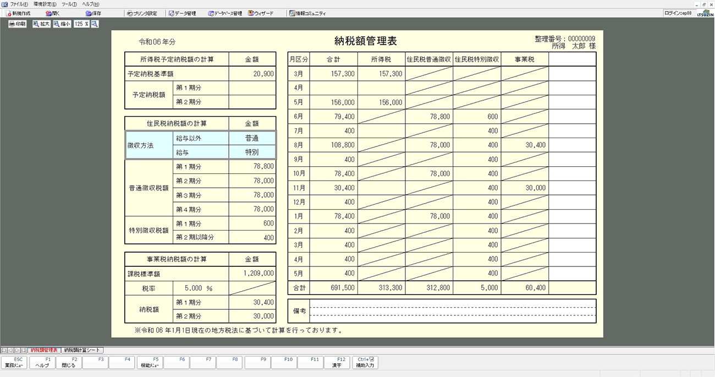Launch データベース管理 database management
The width and height of the screenshot is (715, 377).
[x=225, y=13]
